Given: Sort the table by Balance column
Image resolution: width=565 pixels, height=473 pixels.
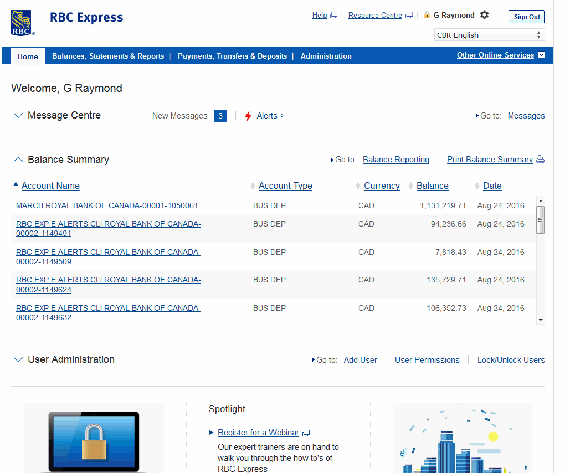Looking at the screenshot, I should click(432, 186).
